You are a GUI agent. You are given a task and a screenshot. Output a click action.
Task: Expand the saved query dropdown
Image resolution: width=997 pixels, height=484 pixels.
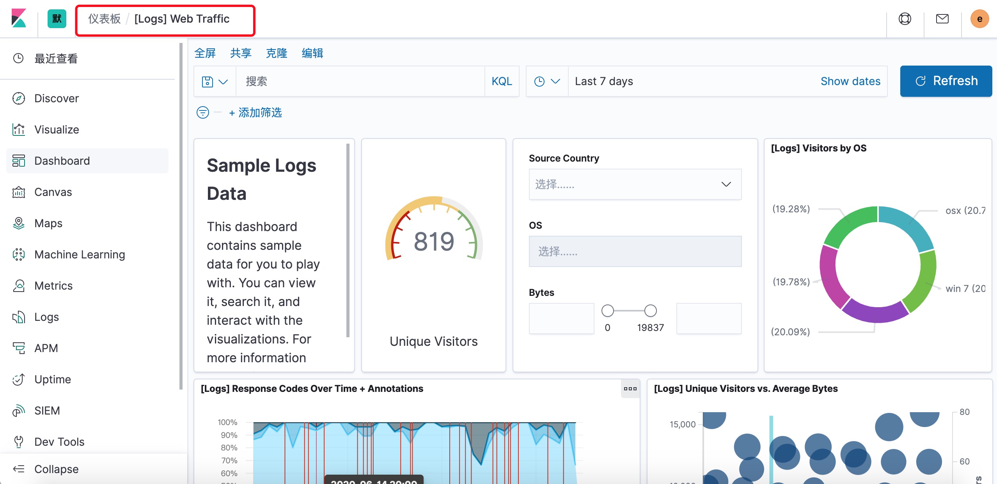coord(215,81)
